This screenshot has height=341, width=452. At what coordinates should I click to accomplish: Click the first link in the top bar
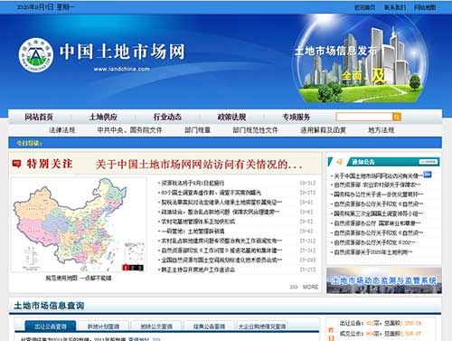(x=364, y=7)
